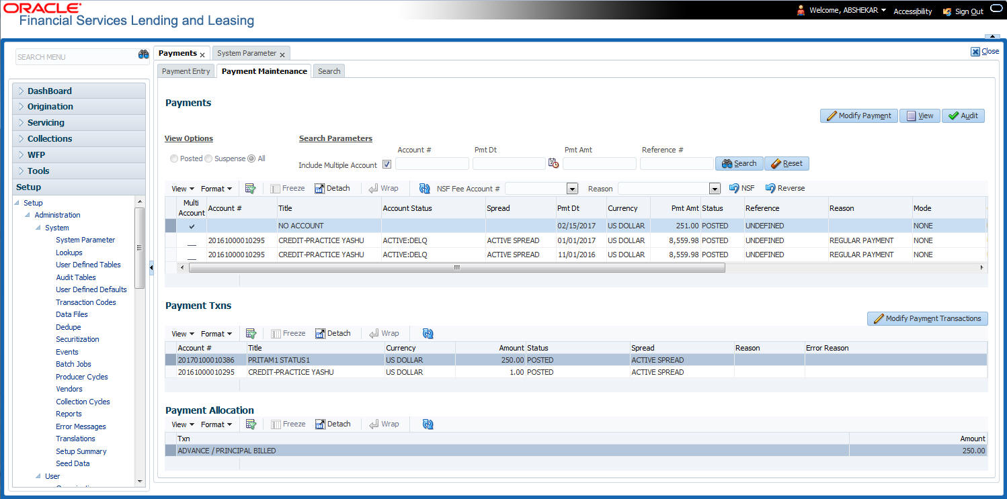This screenshot has height=499, width=1007.
Task: Click the Payments table horizontal scrollbar
Action: click(x=457, y=267)
